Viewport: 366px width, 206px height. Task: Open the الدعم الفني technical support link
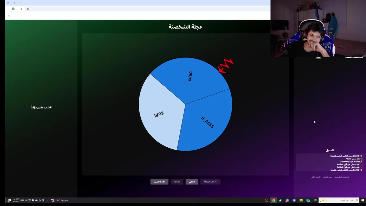(315, 177)
